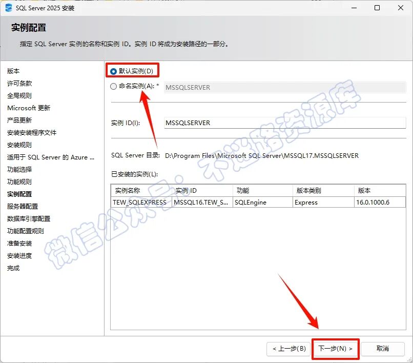This screenshot has height=363, width=413.
Task: Open the 安装规则 step in sidebar
Action: point(19,145)
